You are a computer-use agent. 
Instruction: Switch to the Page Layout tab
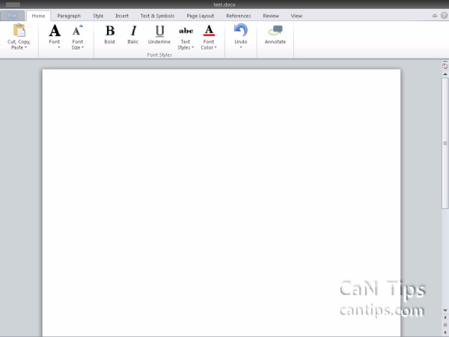(200, 16)
